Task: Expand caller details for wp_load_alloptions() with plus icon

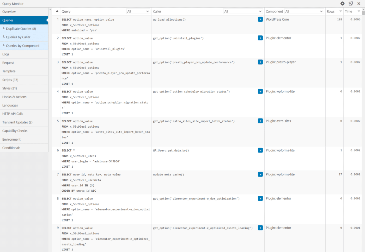Action: pyautogui.click(x=260, y=19)
